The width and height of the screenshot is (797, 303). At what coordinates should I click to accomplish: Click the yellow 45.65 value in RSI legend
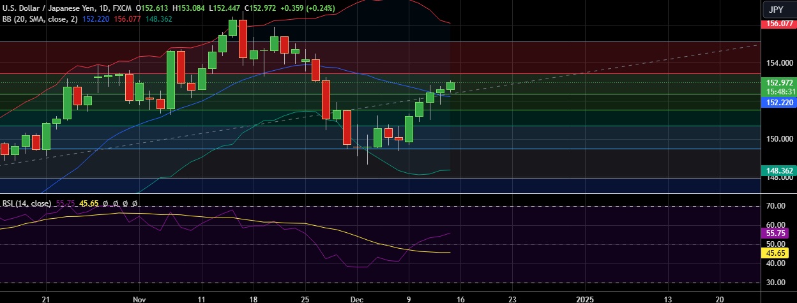pyautogui.click(x=88, y=203)
